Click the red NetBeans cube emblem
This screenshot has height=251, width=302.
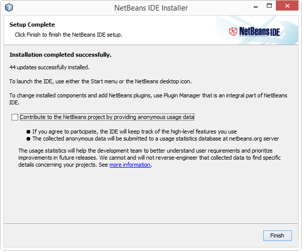tap(233, 32)
